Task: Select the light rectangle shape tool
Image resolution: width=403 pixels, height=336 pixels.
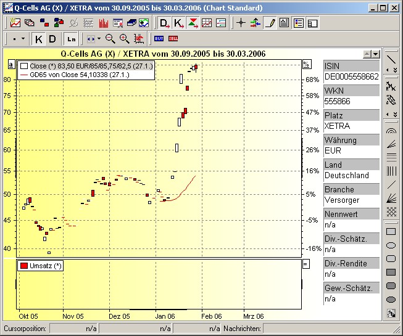Action: click(x=391, y=232)
